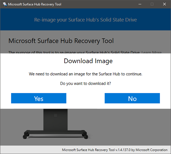Open the Learn More link

pyautogui.click(x=152, y=52)
